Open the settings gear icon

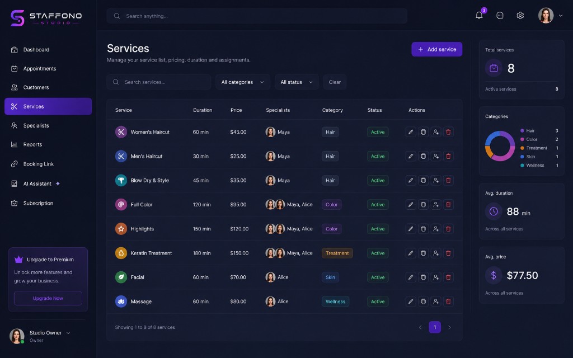point(520,15)
